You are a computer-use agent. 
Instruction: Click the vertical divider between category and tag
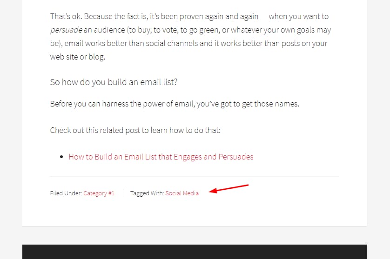[x=123, y=193]
